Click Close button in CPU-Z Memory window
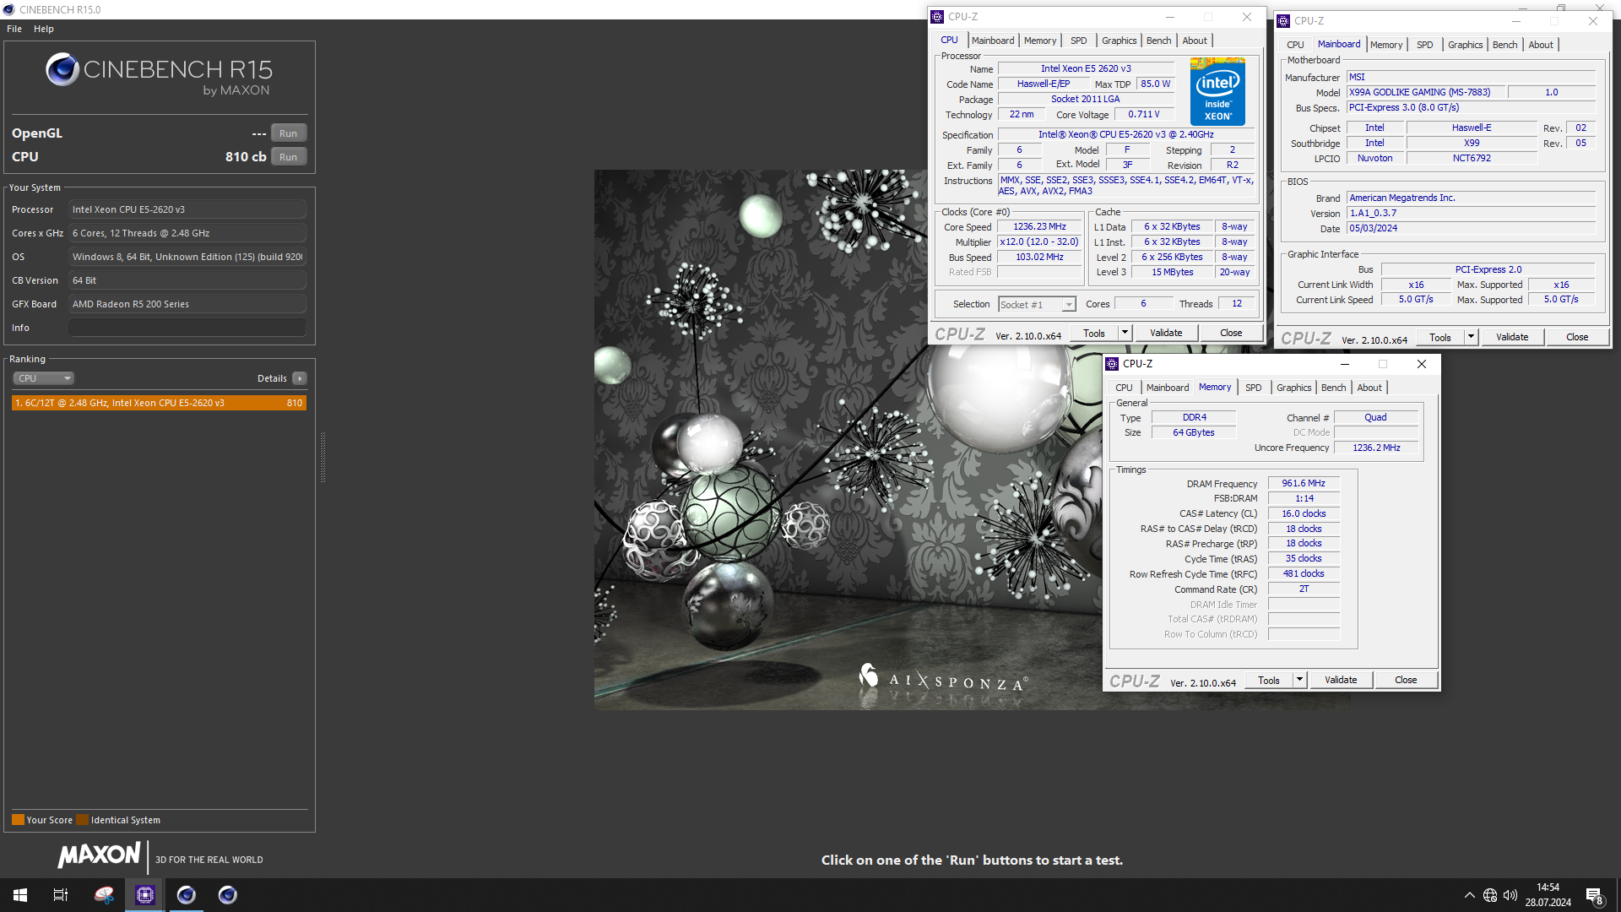 [x=1406, y=680]
